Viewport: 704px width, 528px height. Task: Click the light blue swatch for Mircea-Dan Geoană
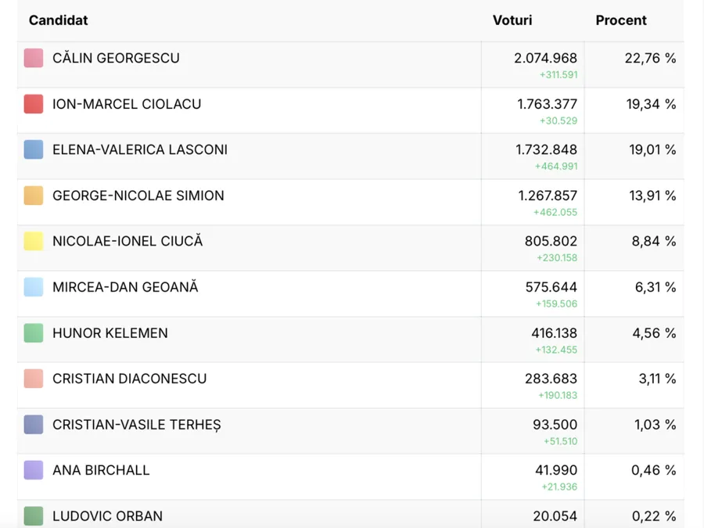tap(34, 287)
